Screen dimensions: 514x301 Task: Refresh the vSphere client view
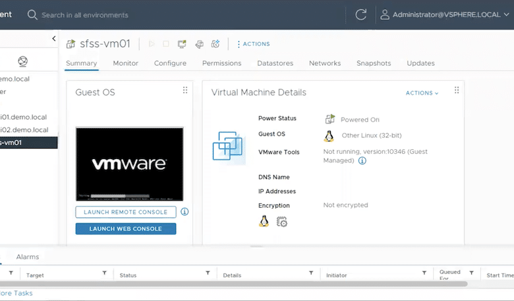pos(361,14)
